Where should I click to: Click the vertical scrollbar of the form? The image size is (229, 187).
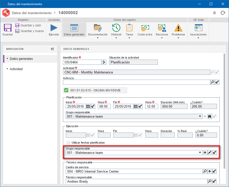[224, 111]
